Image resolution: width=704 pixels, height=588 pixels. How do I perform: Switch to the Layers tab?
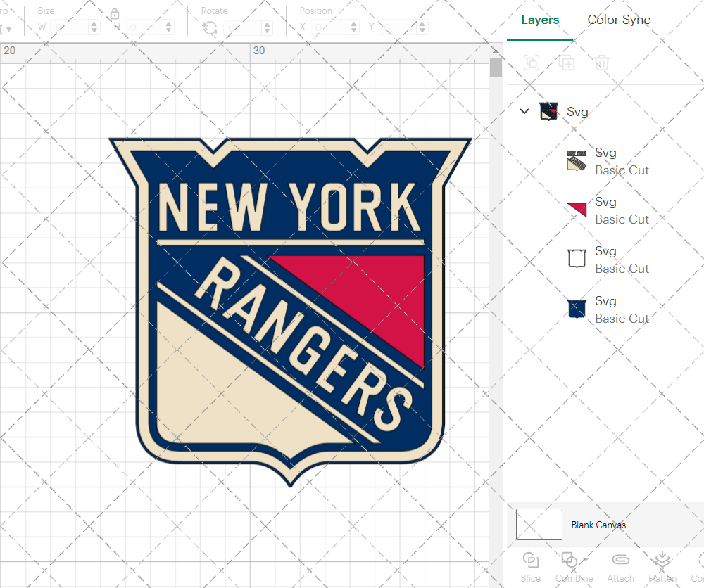click(540, 20)
